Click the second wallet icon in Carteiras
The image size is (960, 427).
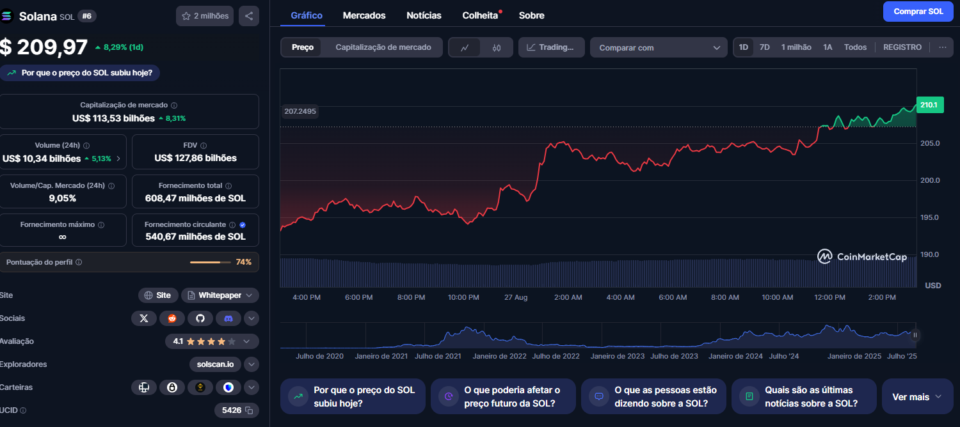click(172, 387)
